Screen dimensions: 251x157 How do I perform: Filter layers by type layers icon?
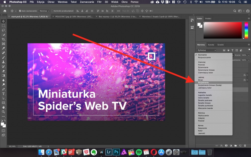tap(232, 50)
